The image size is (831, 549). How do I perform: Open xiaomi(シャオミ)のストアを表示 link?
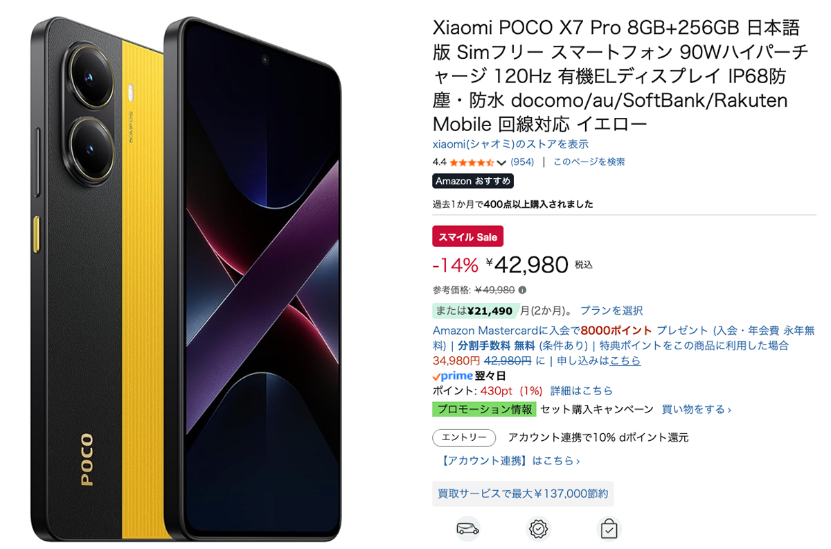tap(510, 144)
